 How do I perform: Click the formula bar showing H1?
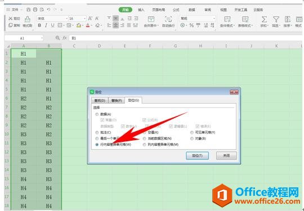coord(185,38)
